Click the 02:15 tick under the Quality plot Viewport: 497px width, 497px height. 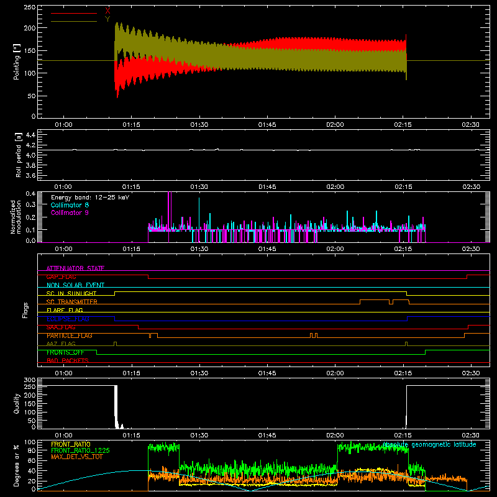point(403,435)
